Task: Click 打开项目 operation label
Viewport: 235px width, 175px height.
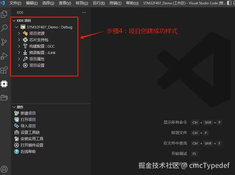Action: pyautogui.click(x=28, y=120)
